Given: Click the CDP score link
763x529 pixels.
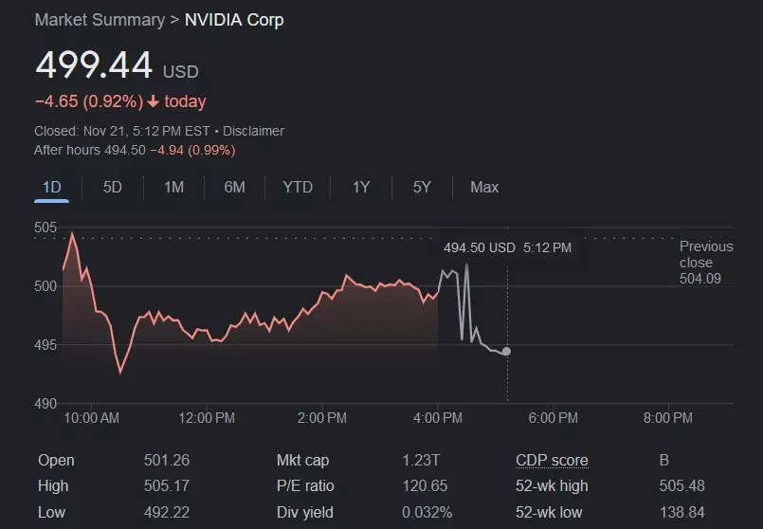Looking at the screenshot, I should click(552, 461).
